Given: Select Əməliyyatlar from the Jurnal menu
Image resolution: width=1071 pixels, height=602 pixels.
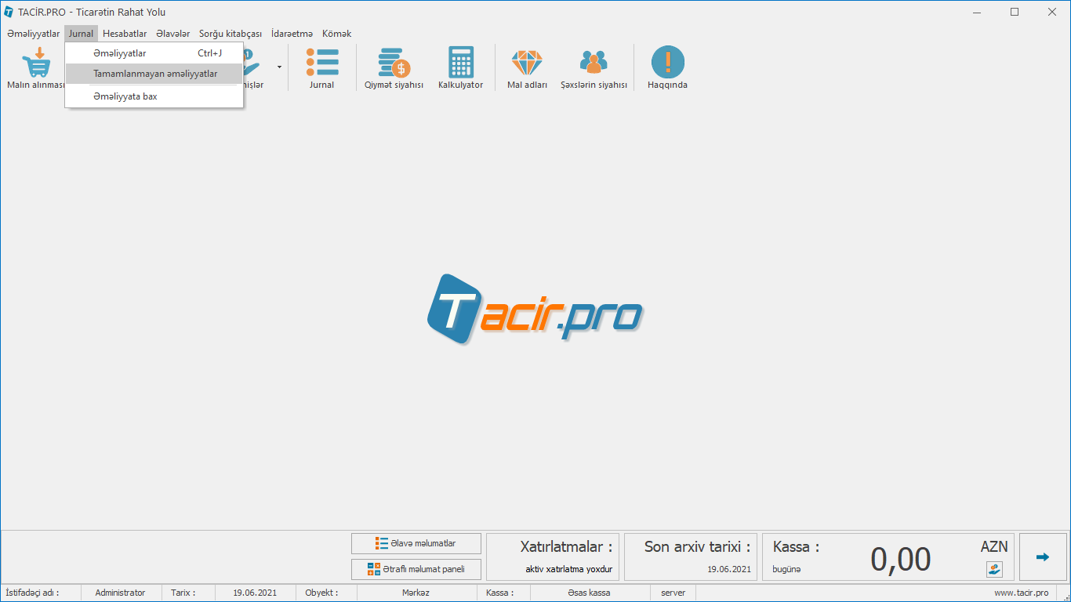Looking at the screenshot, I should click(x=119, y=53).
